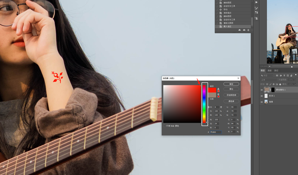Filter layers by adjustment layer icon
This screenshot has height=175, width=298.
click(281, 76)
